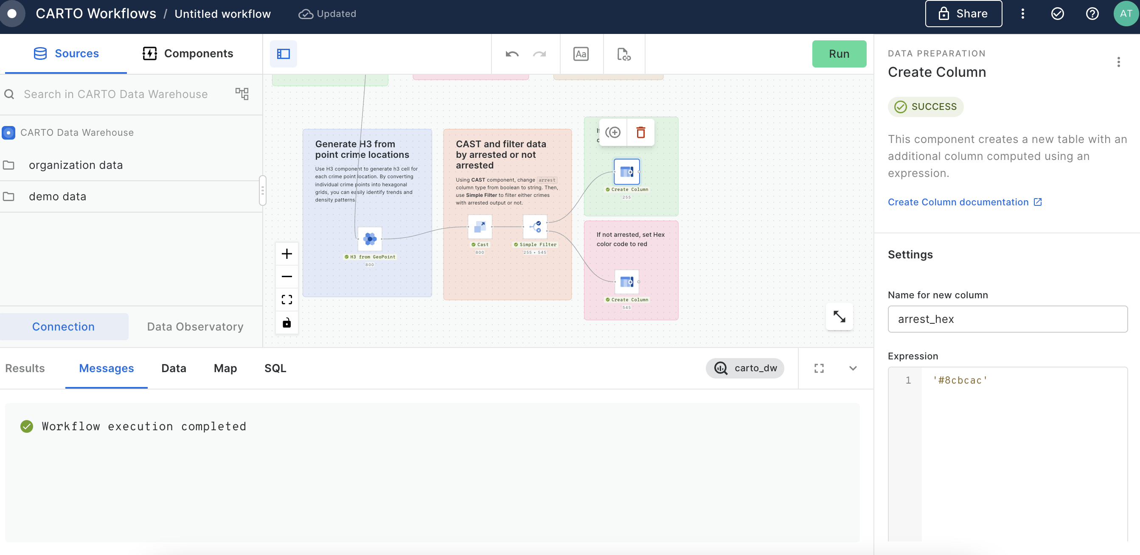Collapse the results panel with chevron
Screen dimensions: 1140x555
[x=853, y=368]
